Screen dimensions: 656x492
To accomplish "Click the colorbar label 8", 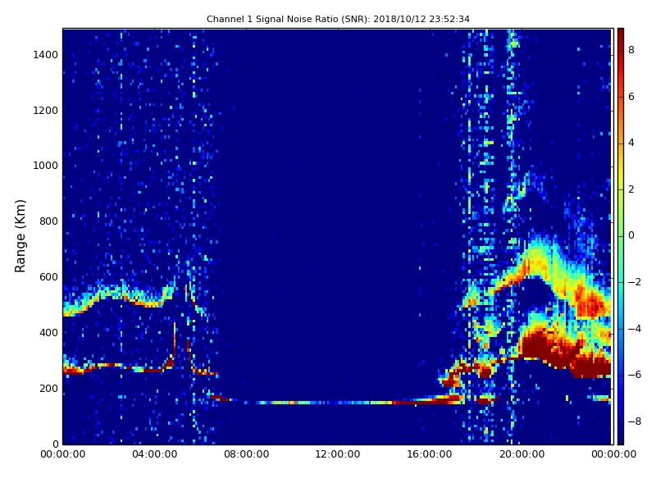I will pyautogui.click(x=631, y=50).
